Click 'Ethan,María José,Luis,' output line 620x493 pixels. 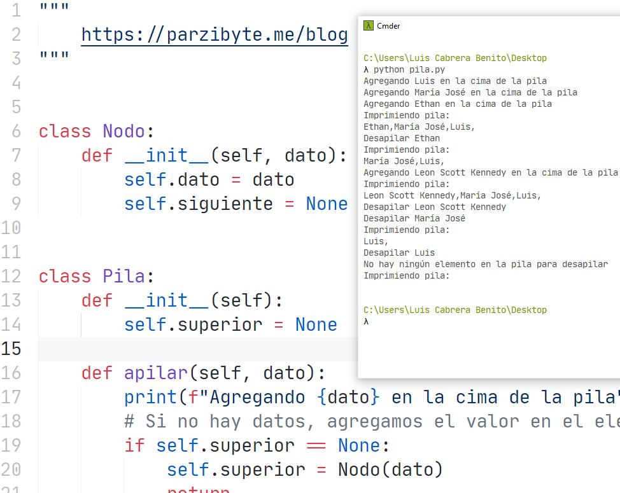pos(419,127)
